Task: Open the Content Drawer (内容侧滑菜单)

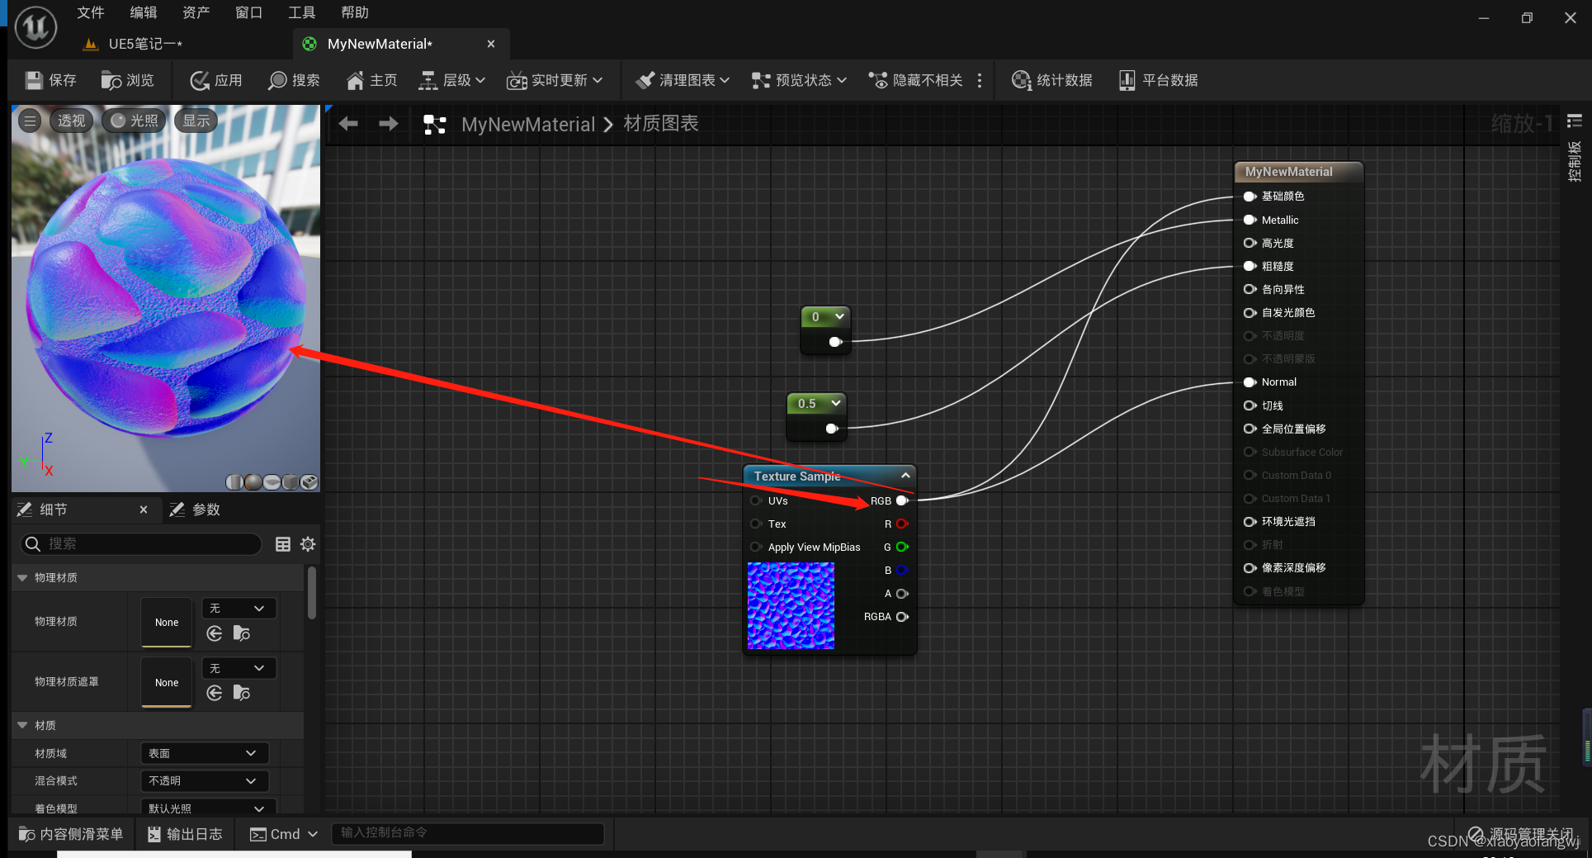Action: pos(71,834)
